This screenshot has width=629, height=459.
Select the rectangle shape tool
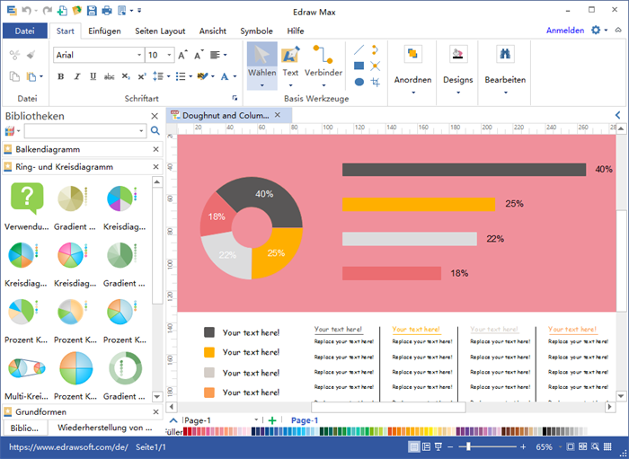point(359,66)
